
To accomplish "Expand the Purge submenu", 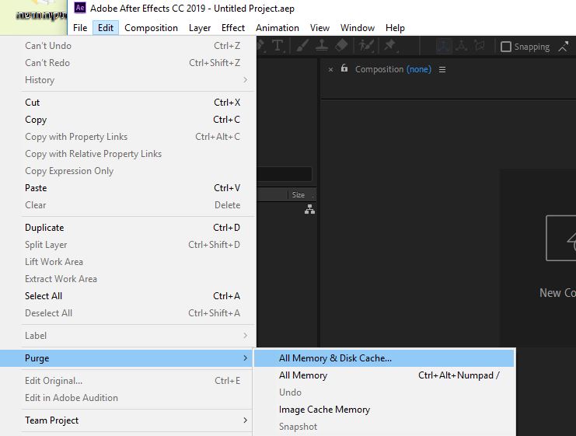I will [x=126, y=358].
